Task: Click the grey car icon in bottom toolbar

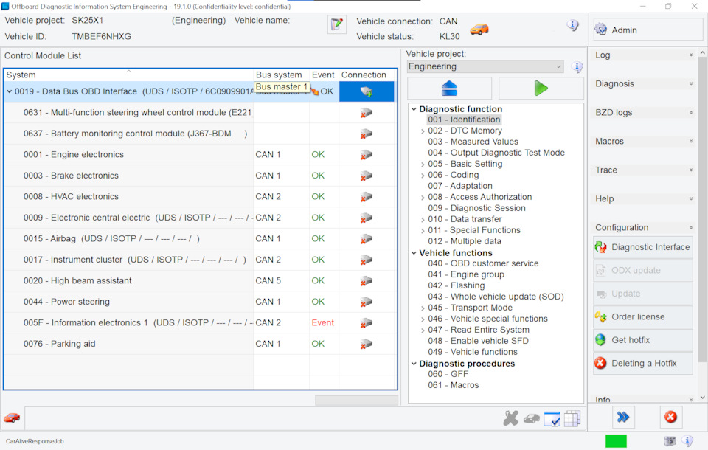Action: 532,419
